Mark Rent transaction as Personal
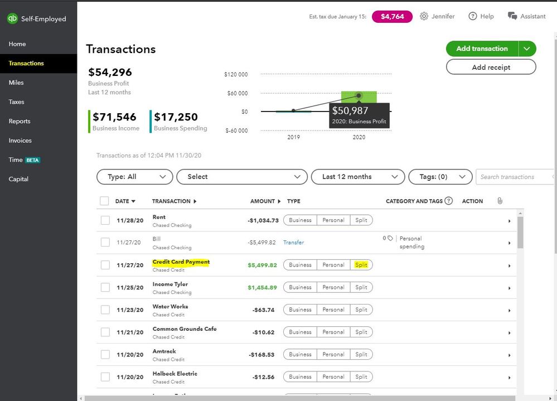The width and height of the screenshot is (557, 401). (333, 220)
